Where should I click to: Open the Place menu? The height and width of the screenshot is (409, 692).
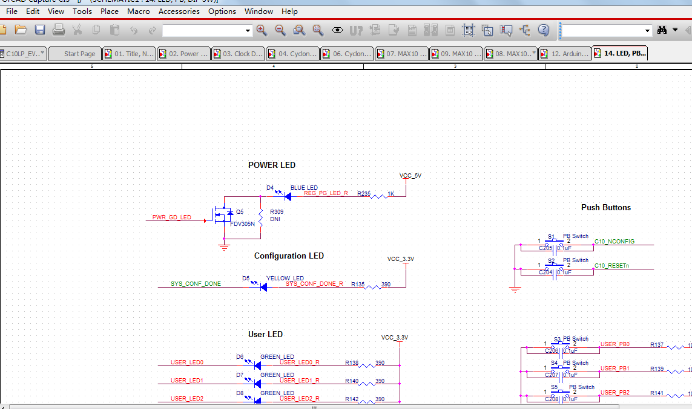click(110, 11)
